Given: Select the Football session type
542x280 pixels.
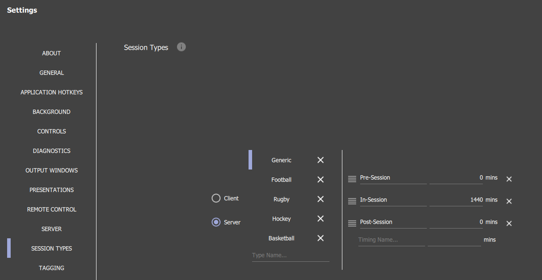Looking at the screenshot, I should [281, 180].
